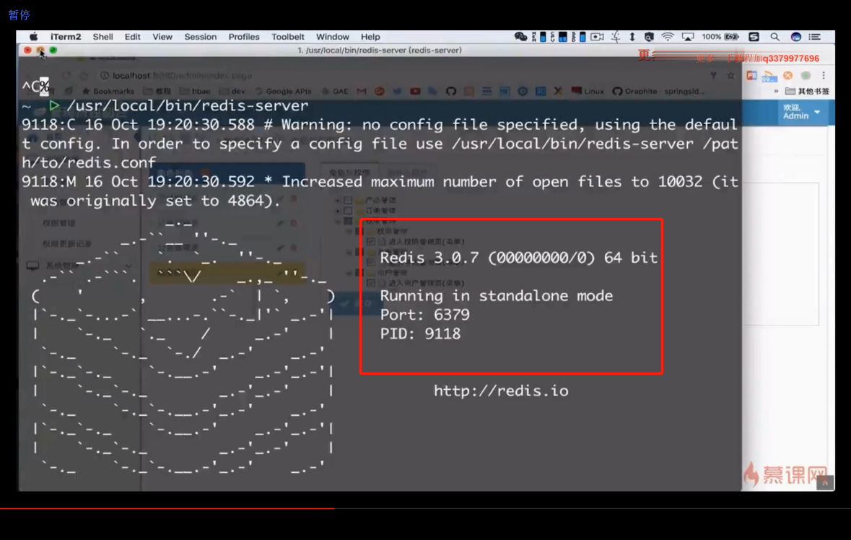The image size is (851, 540).
Task: Open the Shell menu
Action: click(102, 37)
